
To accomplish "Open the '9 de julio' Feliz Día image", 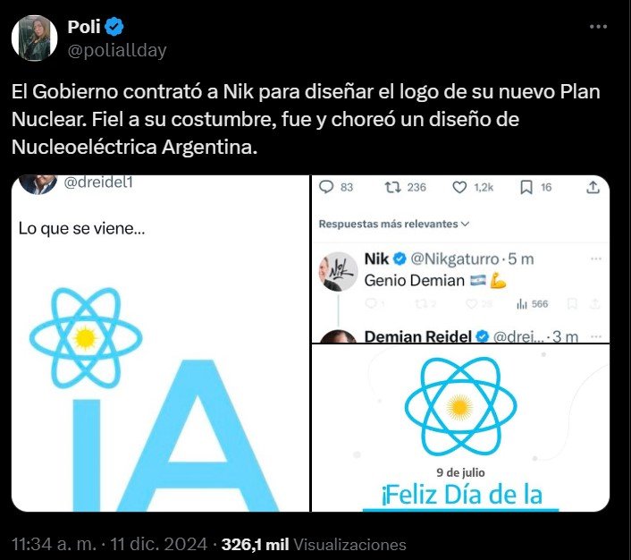I will coord(462,428).
